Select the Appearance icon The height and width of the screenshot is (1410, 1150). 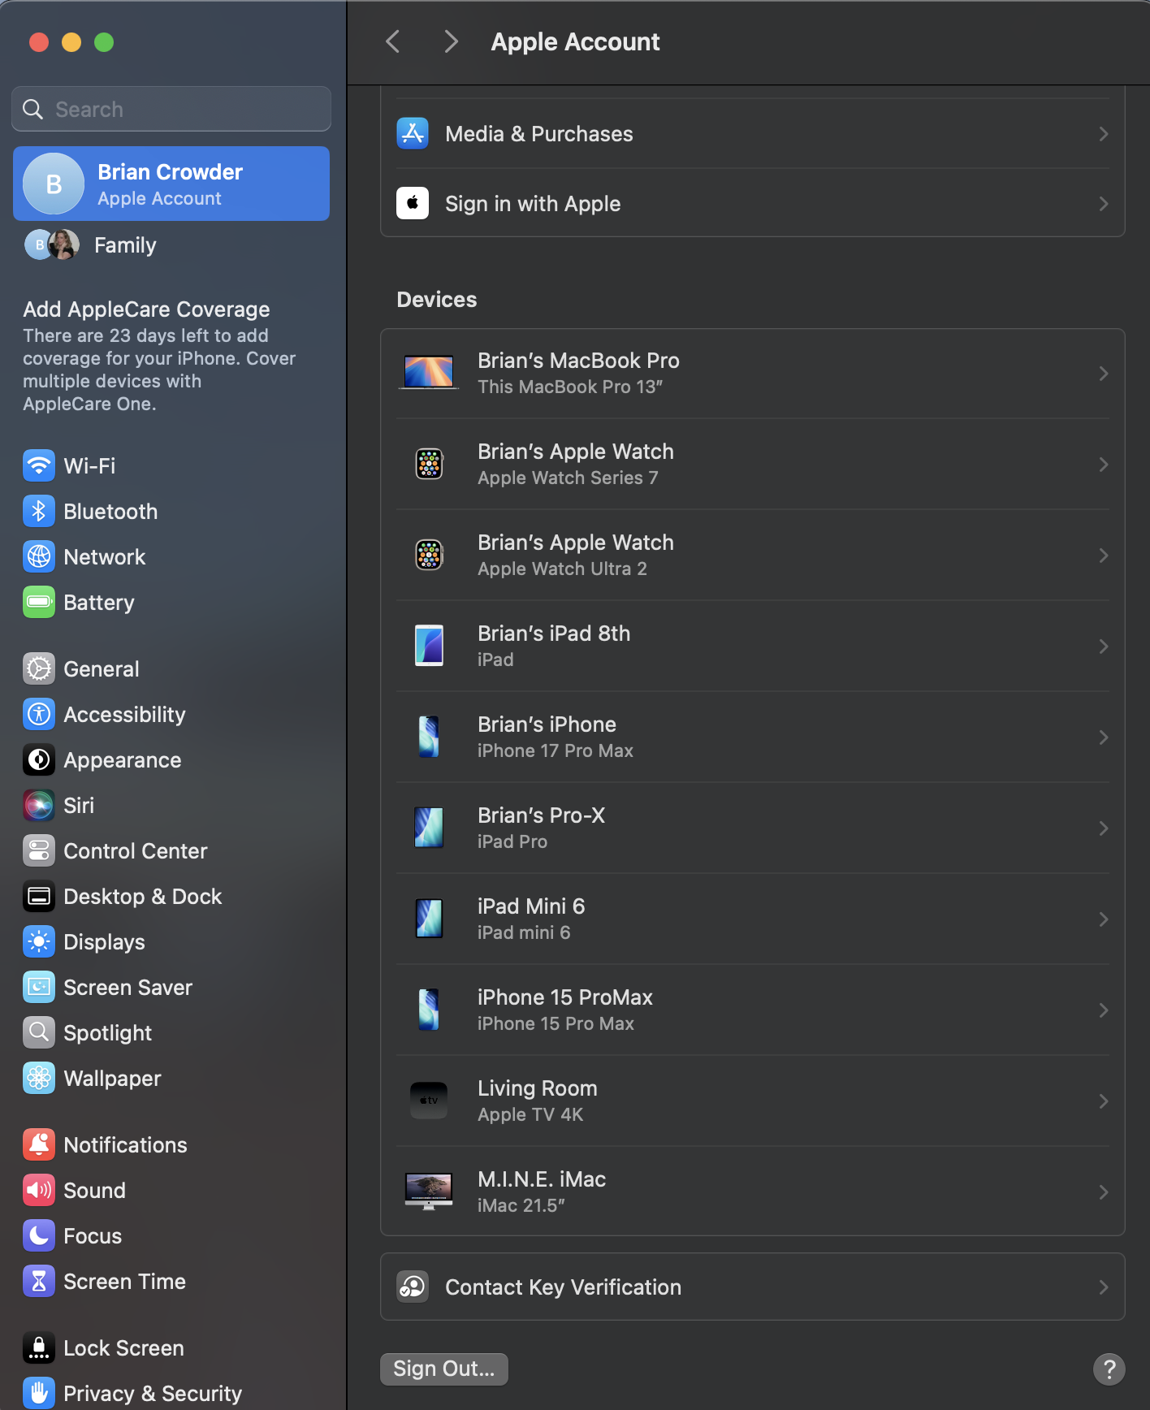[39, 760]
